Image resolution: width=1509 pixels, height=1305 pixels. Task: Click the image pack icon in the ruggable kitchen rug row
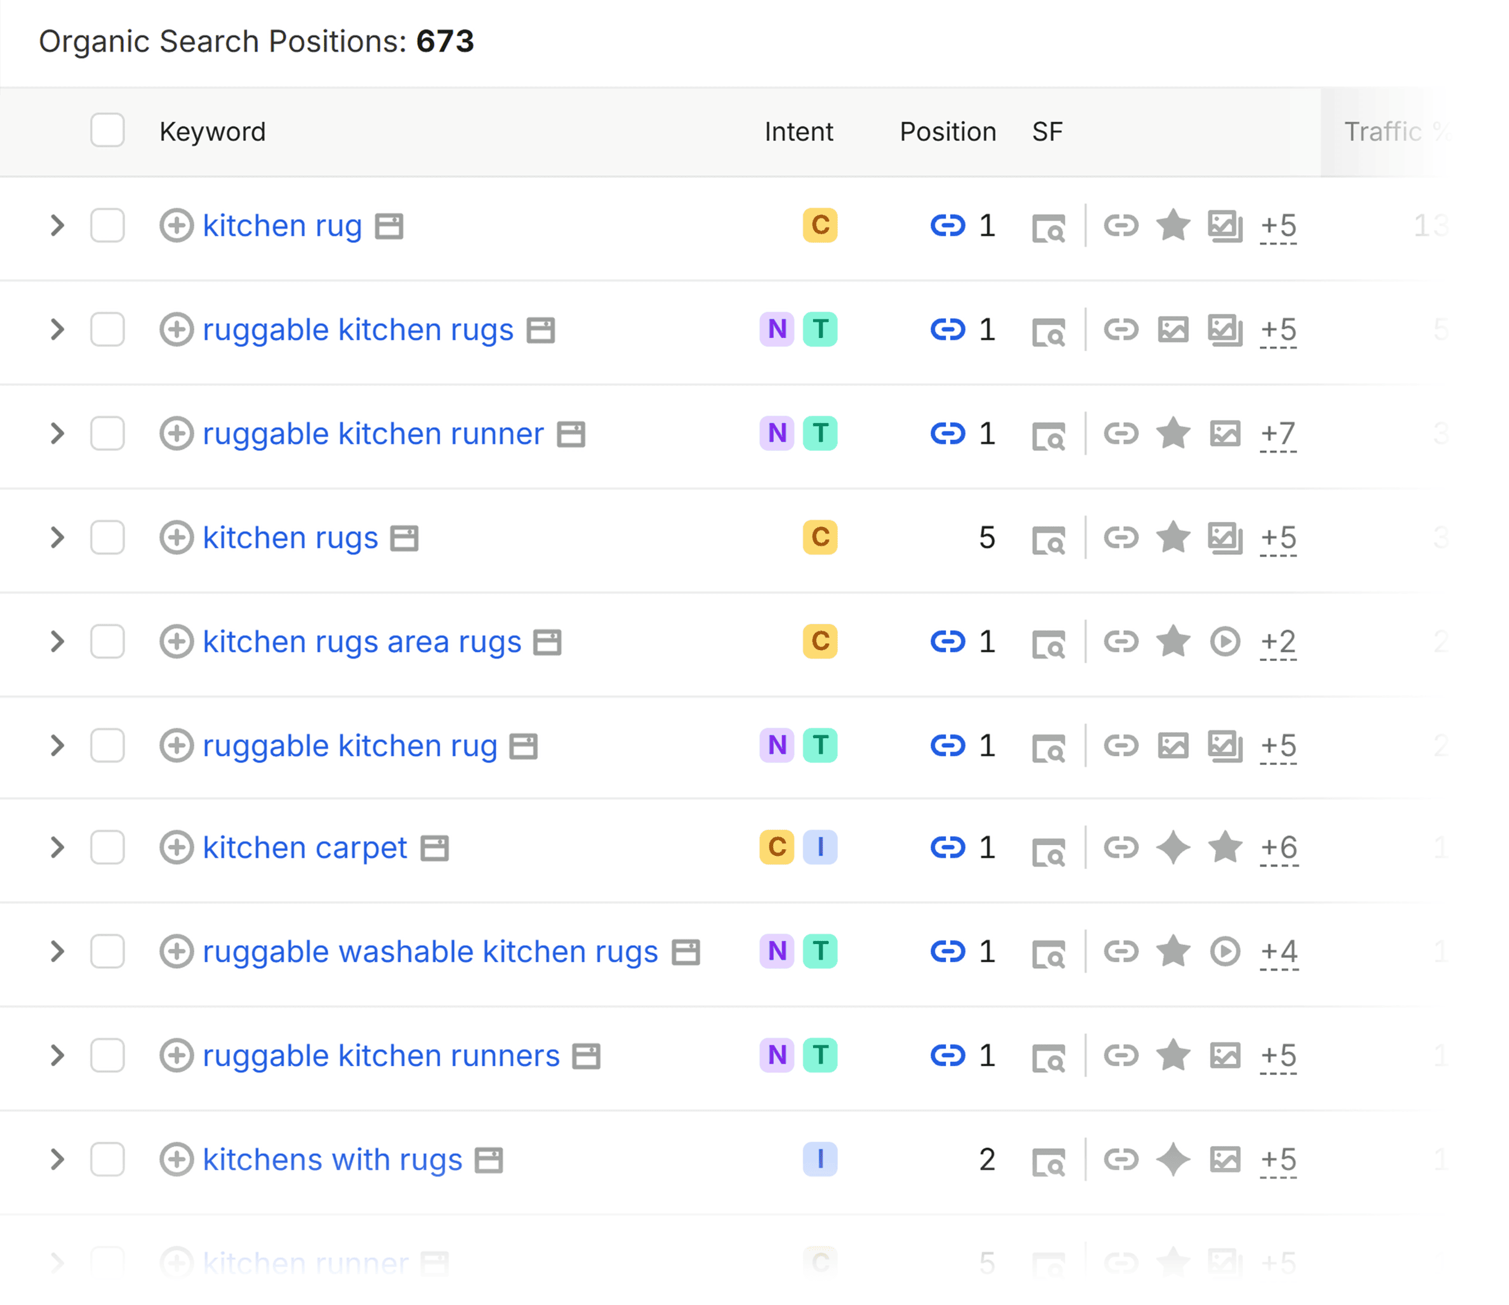tap(1225, 745)
